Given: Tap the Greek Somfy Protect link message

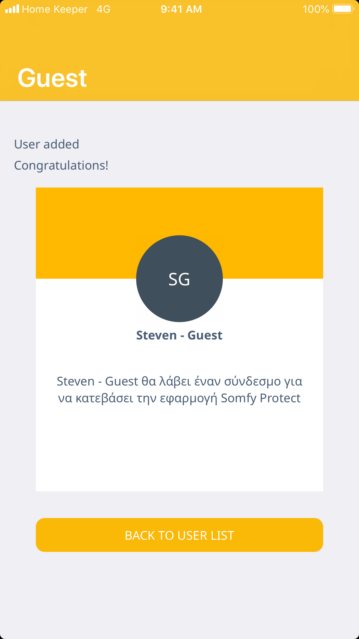Looking at the screenshot, I should (x=179, y=390).
